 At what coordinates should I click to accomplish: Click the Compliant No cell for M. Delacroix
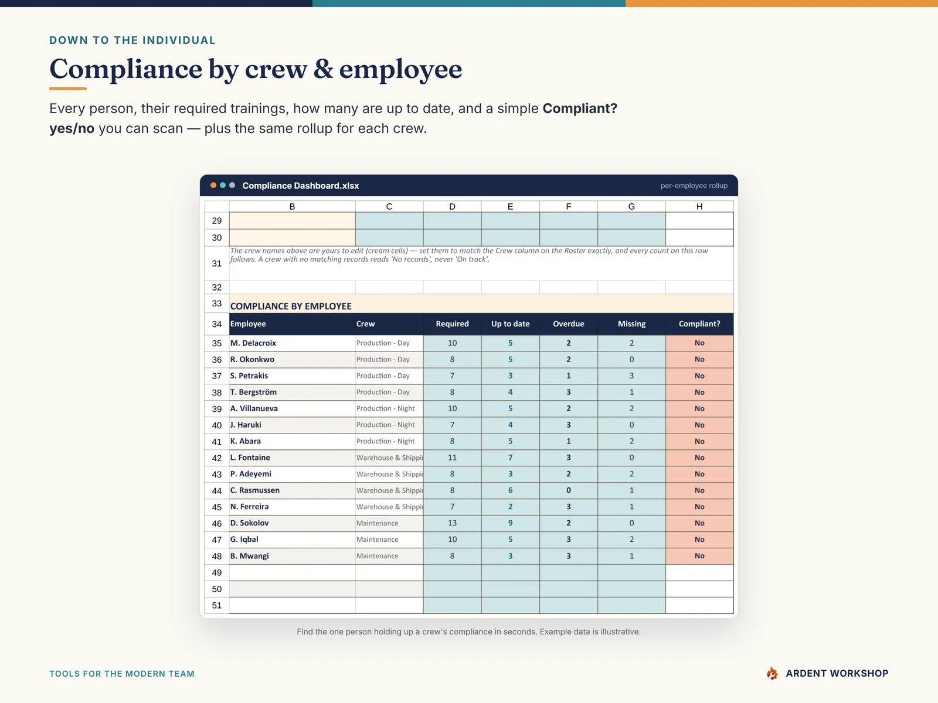(699, 343)
